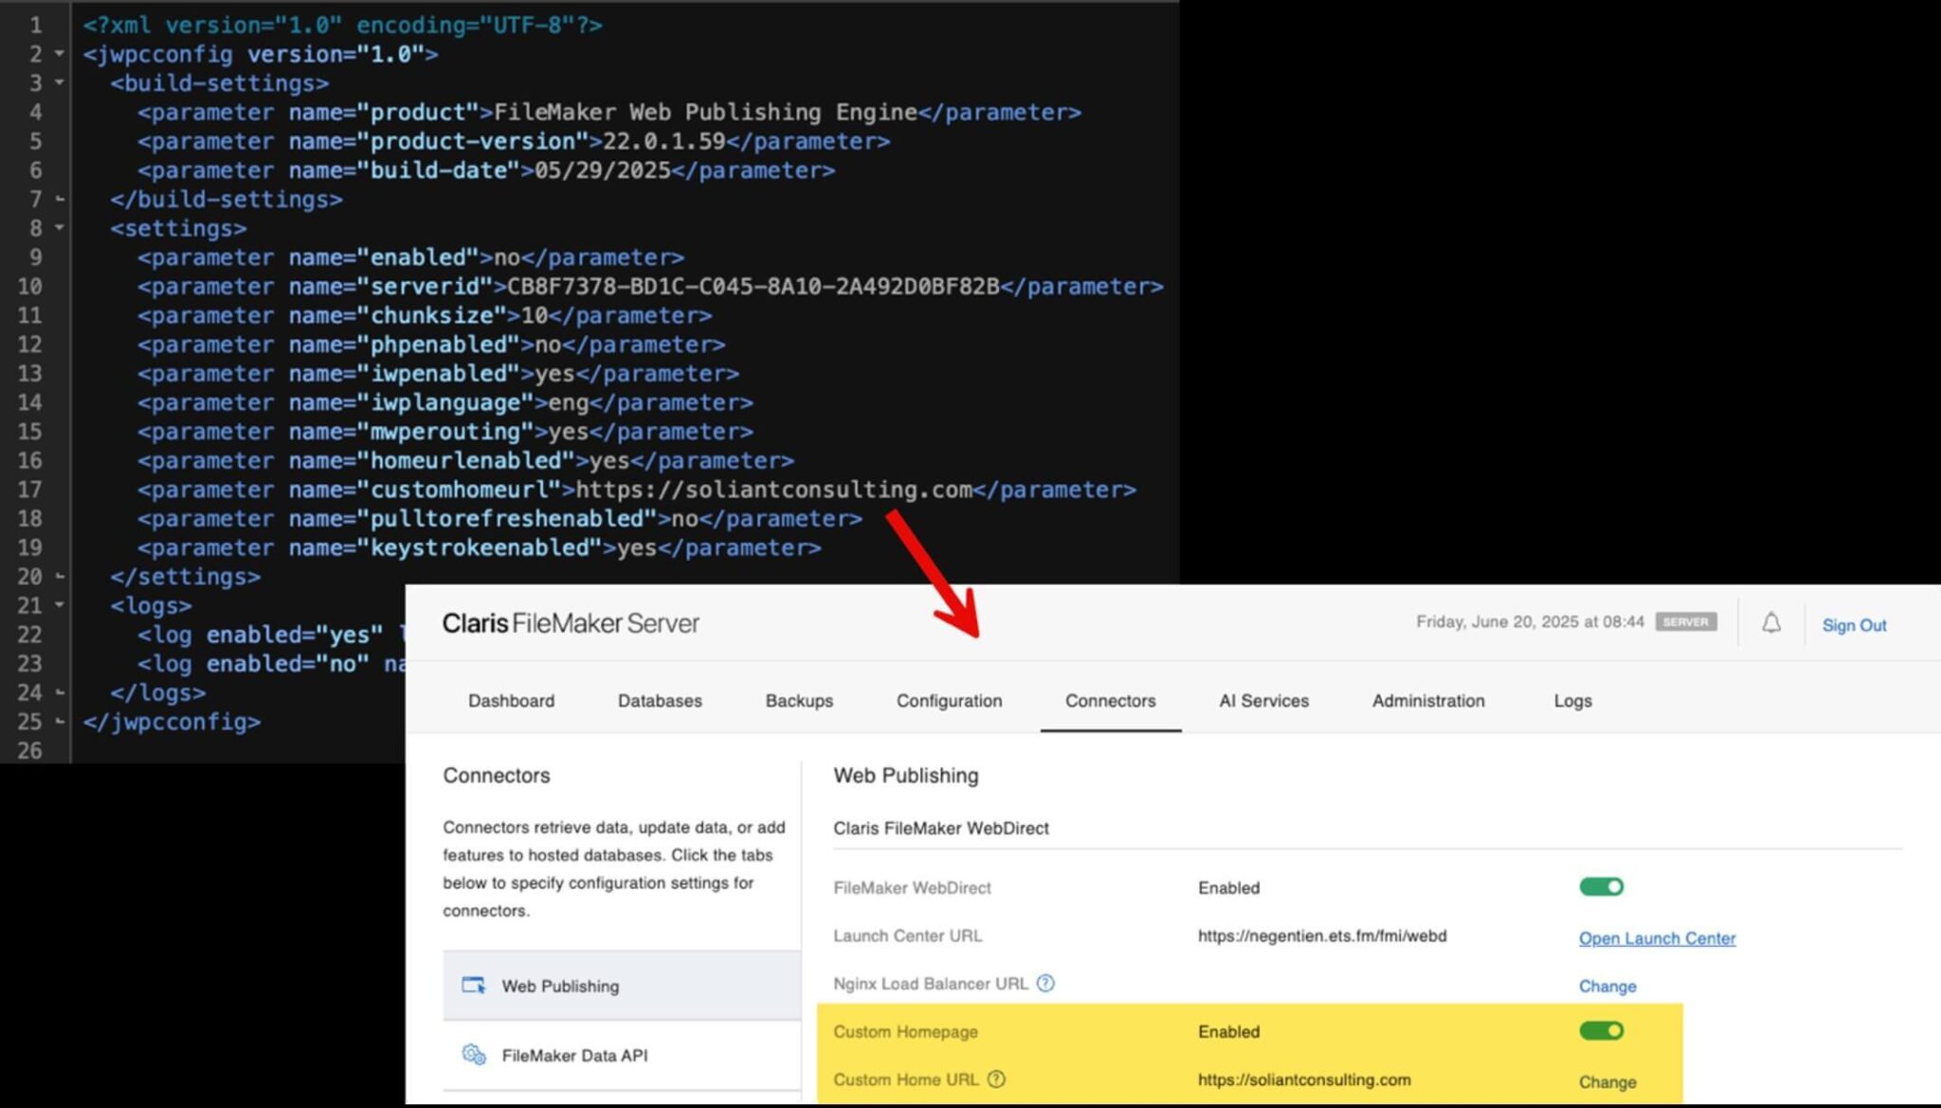
Task: Click Change for Custom Home URL
Action: (x=1607, y=1081)
